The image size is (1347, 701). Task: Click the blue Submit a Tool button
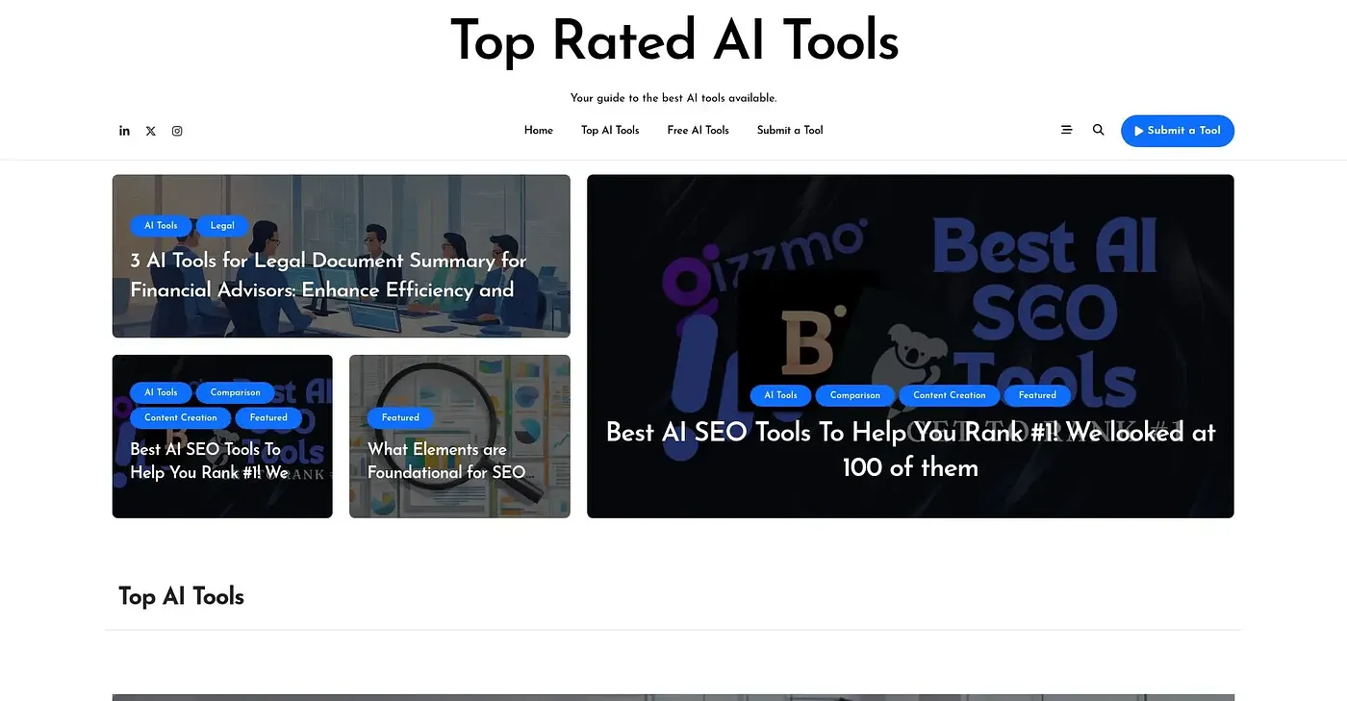coord(1178,131)
